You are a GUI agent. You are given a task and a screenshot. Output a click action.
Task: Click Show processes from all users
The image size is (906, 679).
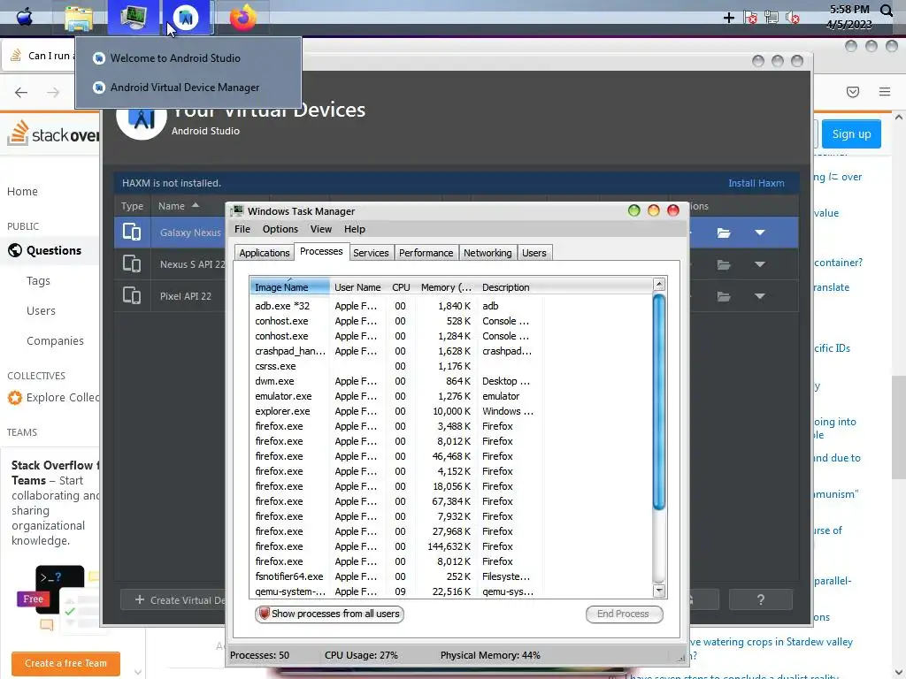pyautogui.click(x=329, y=614)
